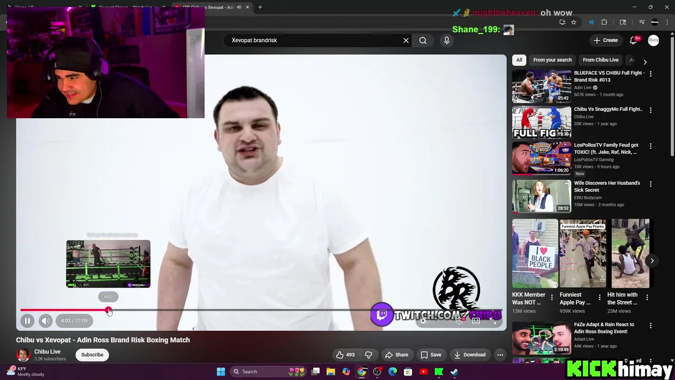Download the video

(470, 355)
